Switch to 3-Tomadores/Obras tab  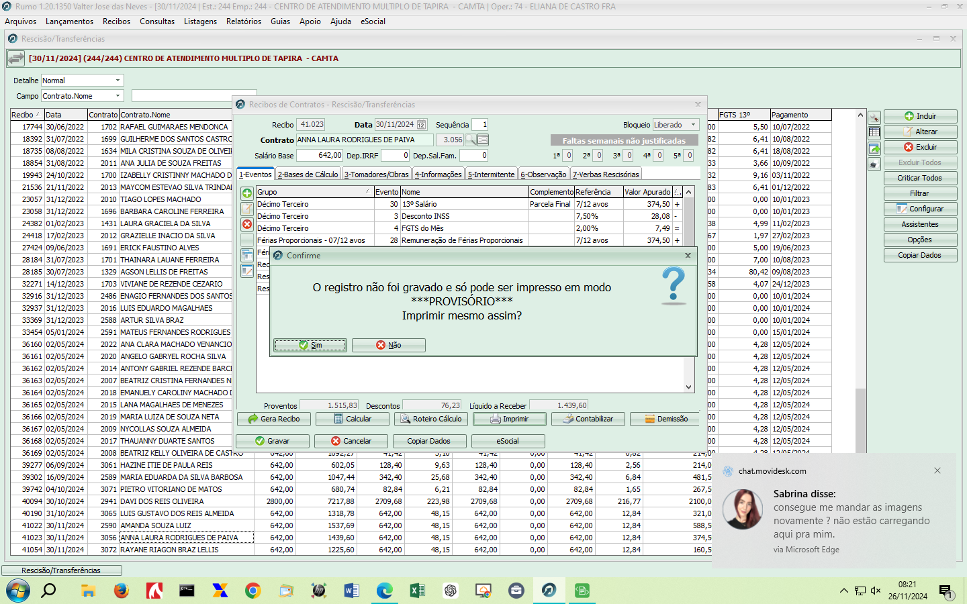point(376,174)
